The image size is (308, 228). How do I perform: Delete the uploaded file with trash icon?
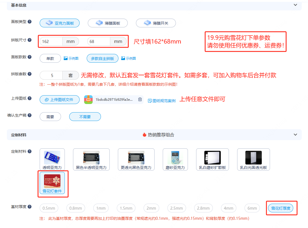tap(140, 100)
